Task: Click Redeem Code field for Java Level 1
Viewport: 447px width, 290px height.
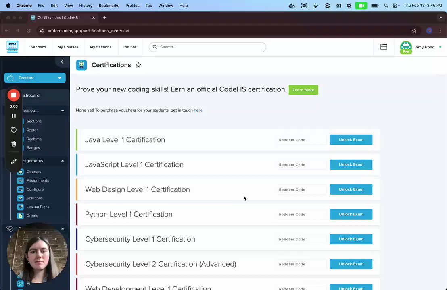Action: click(x=301, y=140)
